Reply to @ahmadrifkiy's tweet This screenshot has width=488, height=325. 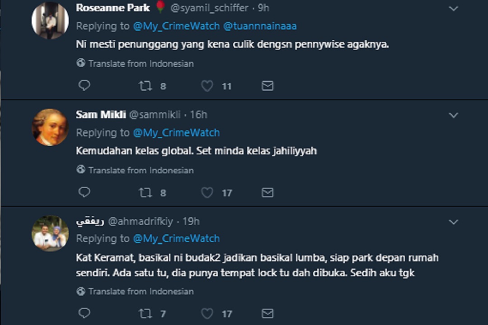84,313
